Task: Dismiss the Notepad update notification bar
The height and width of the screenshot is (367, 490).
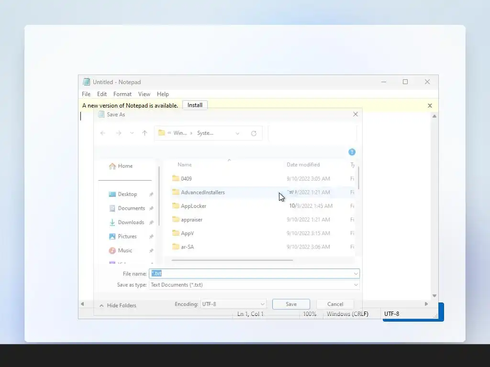Action: pyautogui.click(x=430, y=106)
